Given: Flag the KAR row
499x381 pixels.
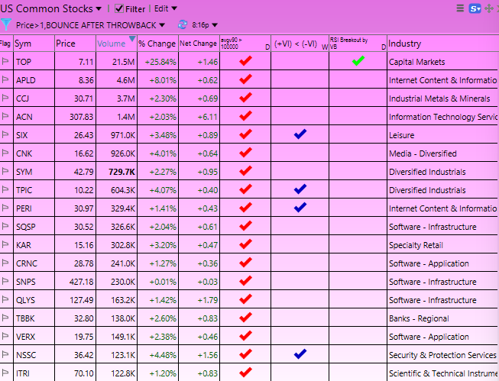Looking at the screenshot, I should click(x=5, y=244).
